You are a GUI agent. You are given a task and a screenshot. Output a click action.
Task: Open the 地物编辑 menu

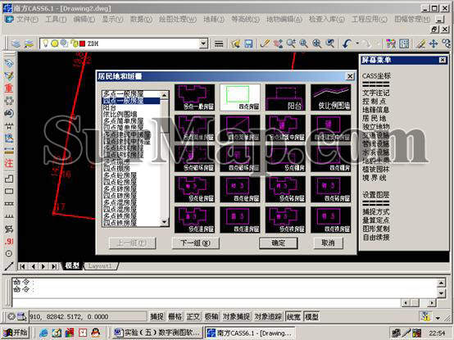(284, 20)
